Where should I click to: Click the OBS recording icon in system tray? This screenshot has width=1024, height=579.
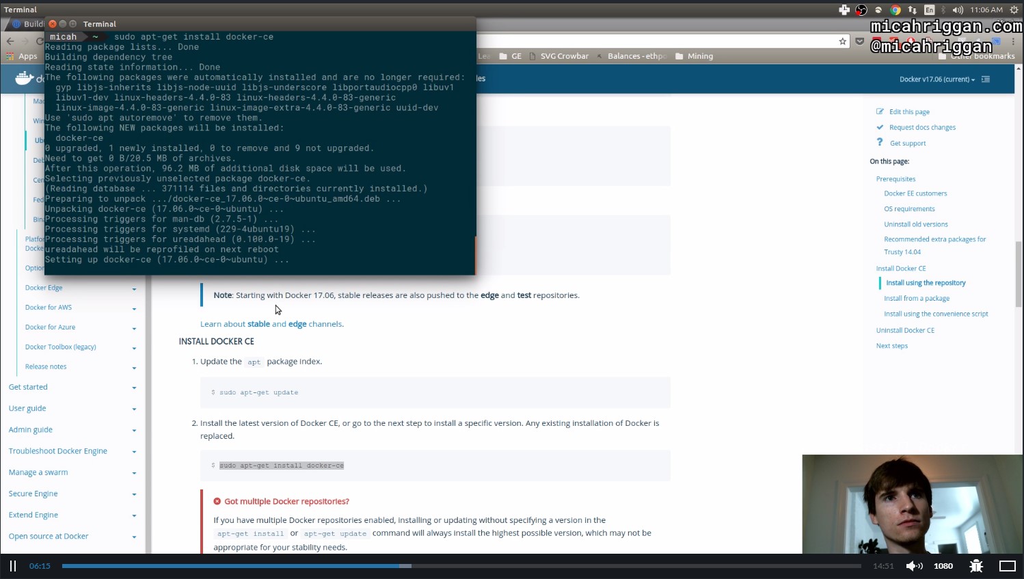[x=861, y=10]
